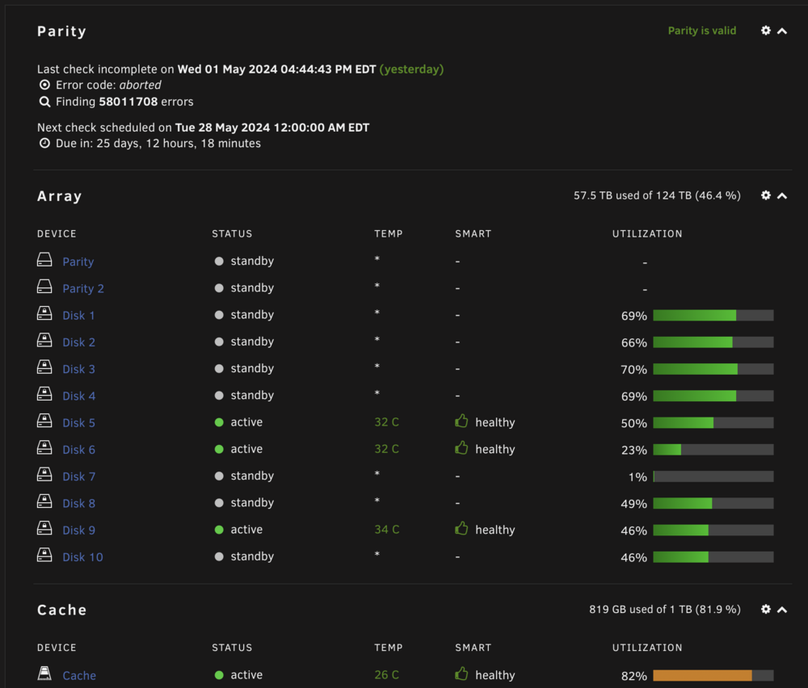Screen dimensions: 808x688
Task: Open the Parity device link
Action: (x=78, y=262)
